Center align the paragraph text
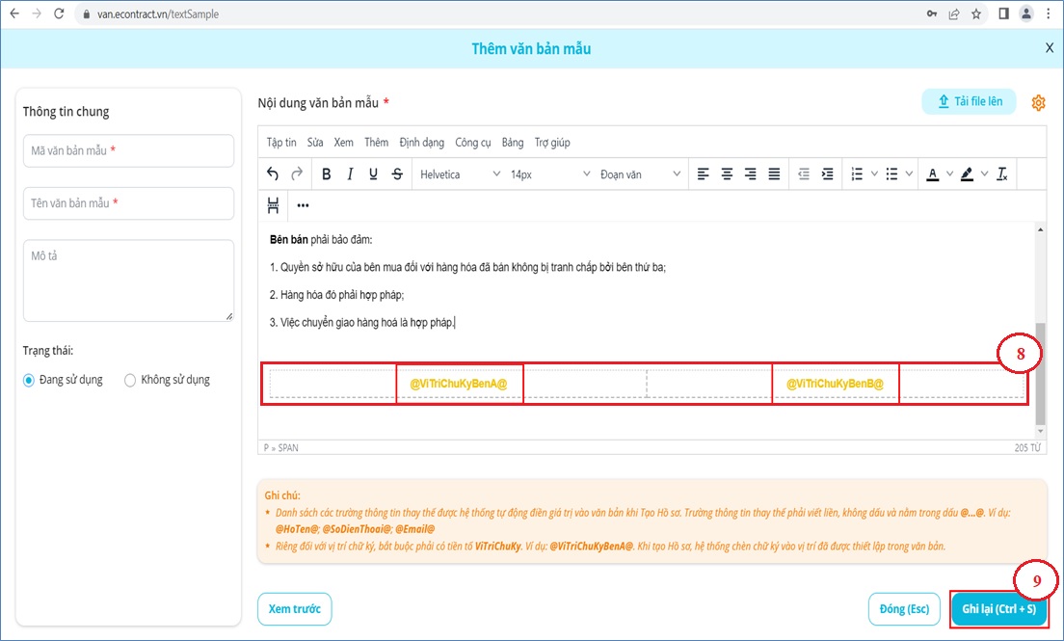The height and width of the screenshot is (641, 1064). pos(727,174)
